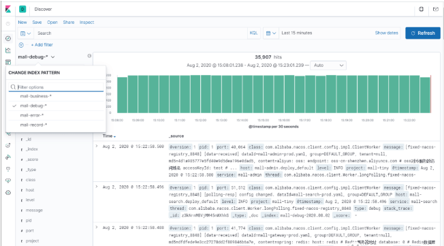Click Last 15 minutes time range

click(x=297, y=33)
